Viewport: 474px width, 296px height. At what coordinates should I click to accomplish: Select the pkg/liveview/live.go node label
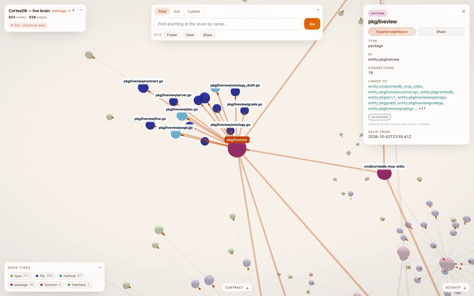click(150, 119)
